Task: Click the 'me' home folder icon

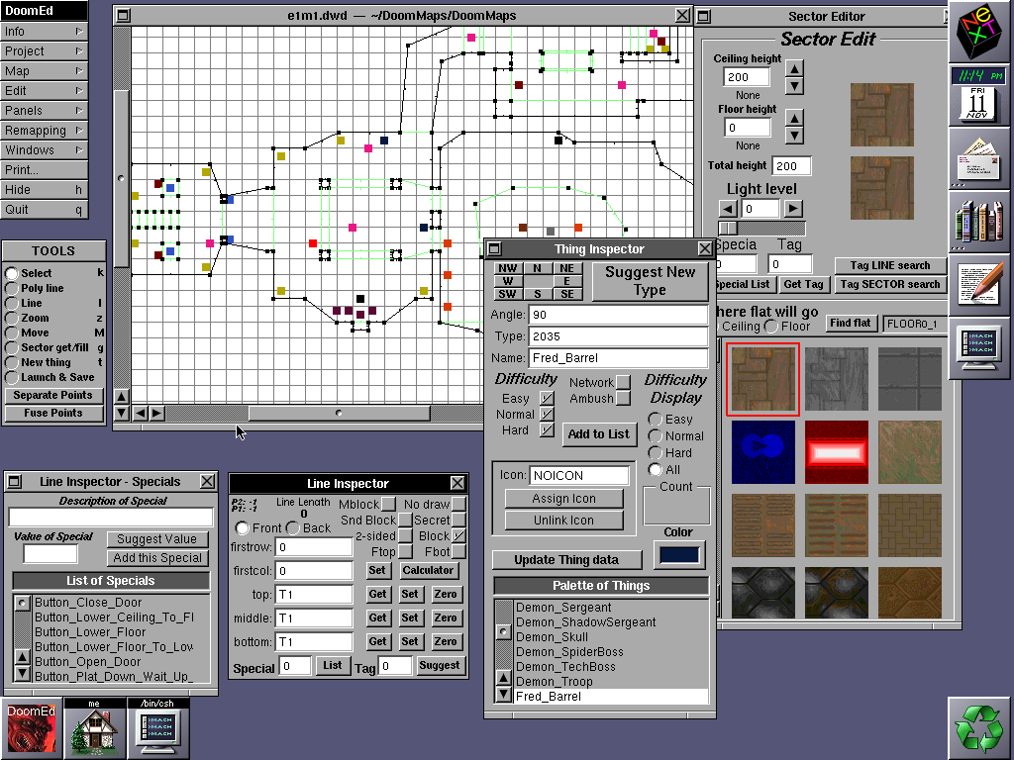Action: (x=96, y=732)
